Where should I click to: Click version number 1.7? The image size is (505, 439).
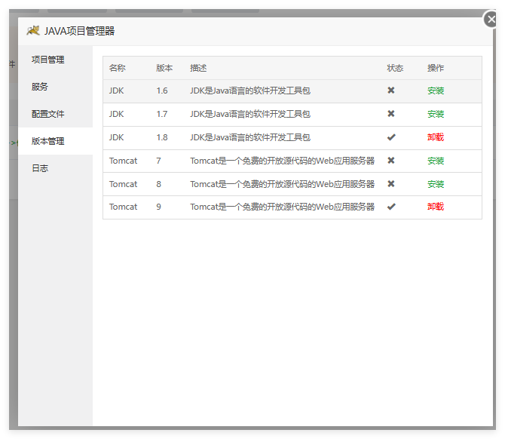162,114
